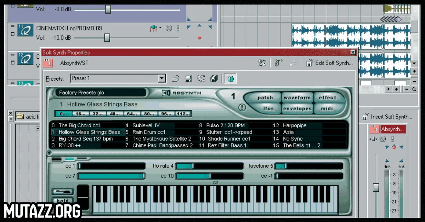Choose the Rain Drum cc1 preset
425x222 pixels.
point(148,132)
